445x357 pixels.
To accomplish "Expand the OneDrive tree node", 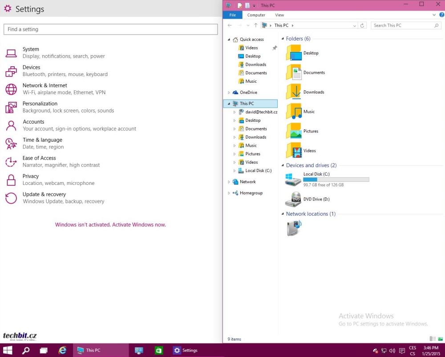I will [x=229, y=92].
